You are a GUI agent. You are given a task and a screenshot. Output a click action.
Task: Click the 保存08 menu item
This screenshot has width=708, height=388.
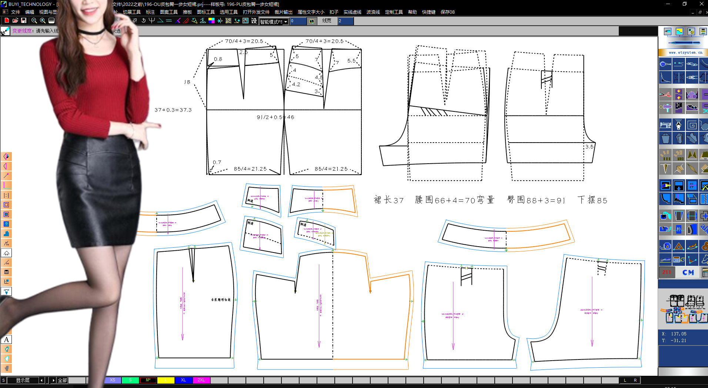tap(448, 12)
